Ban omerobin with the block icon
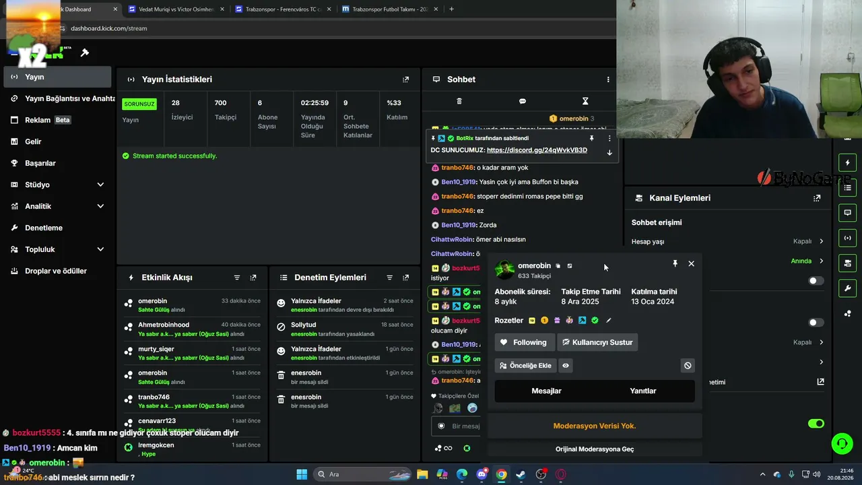The height and width of the screenshot is (485, 862). 688,366
